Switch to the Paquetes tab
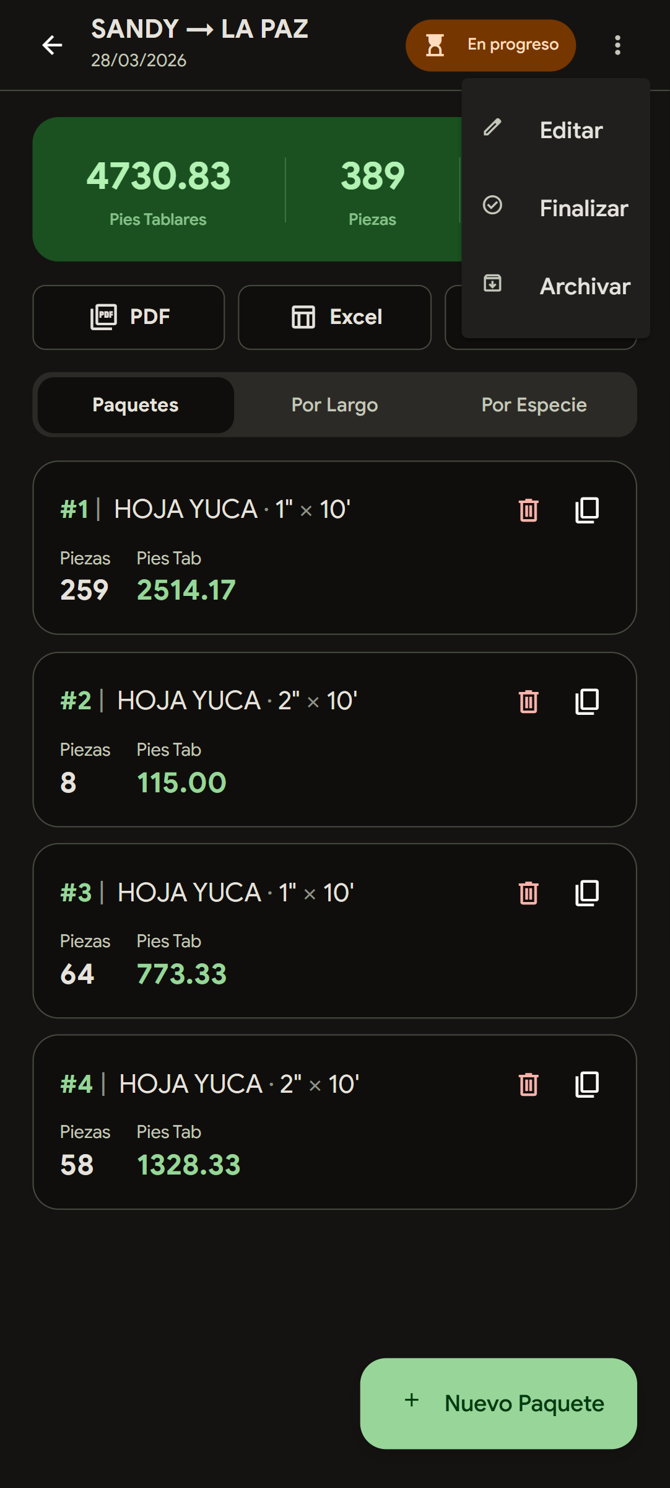Screen dimensions: 670x1488 (136, 405)
